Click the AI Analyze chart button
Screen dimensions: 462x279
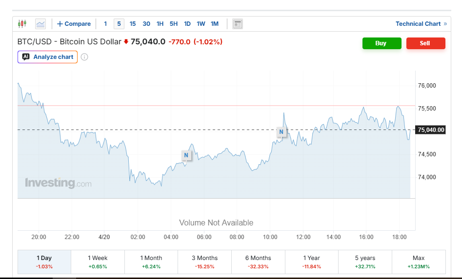click(48, 57)
